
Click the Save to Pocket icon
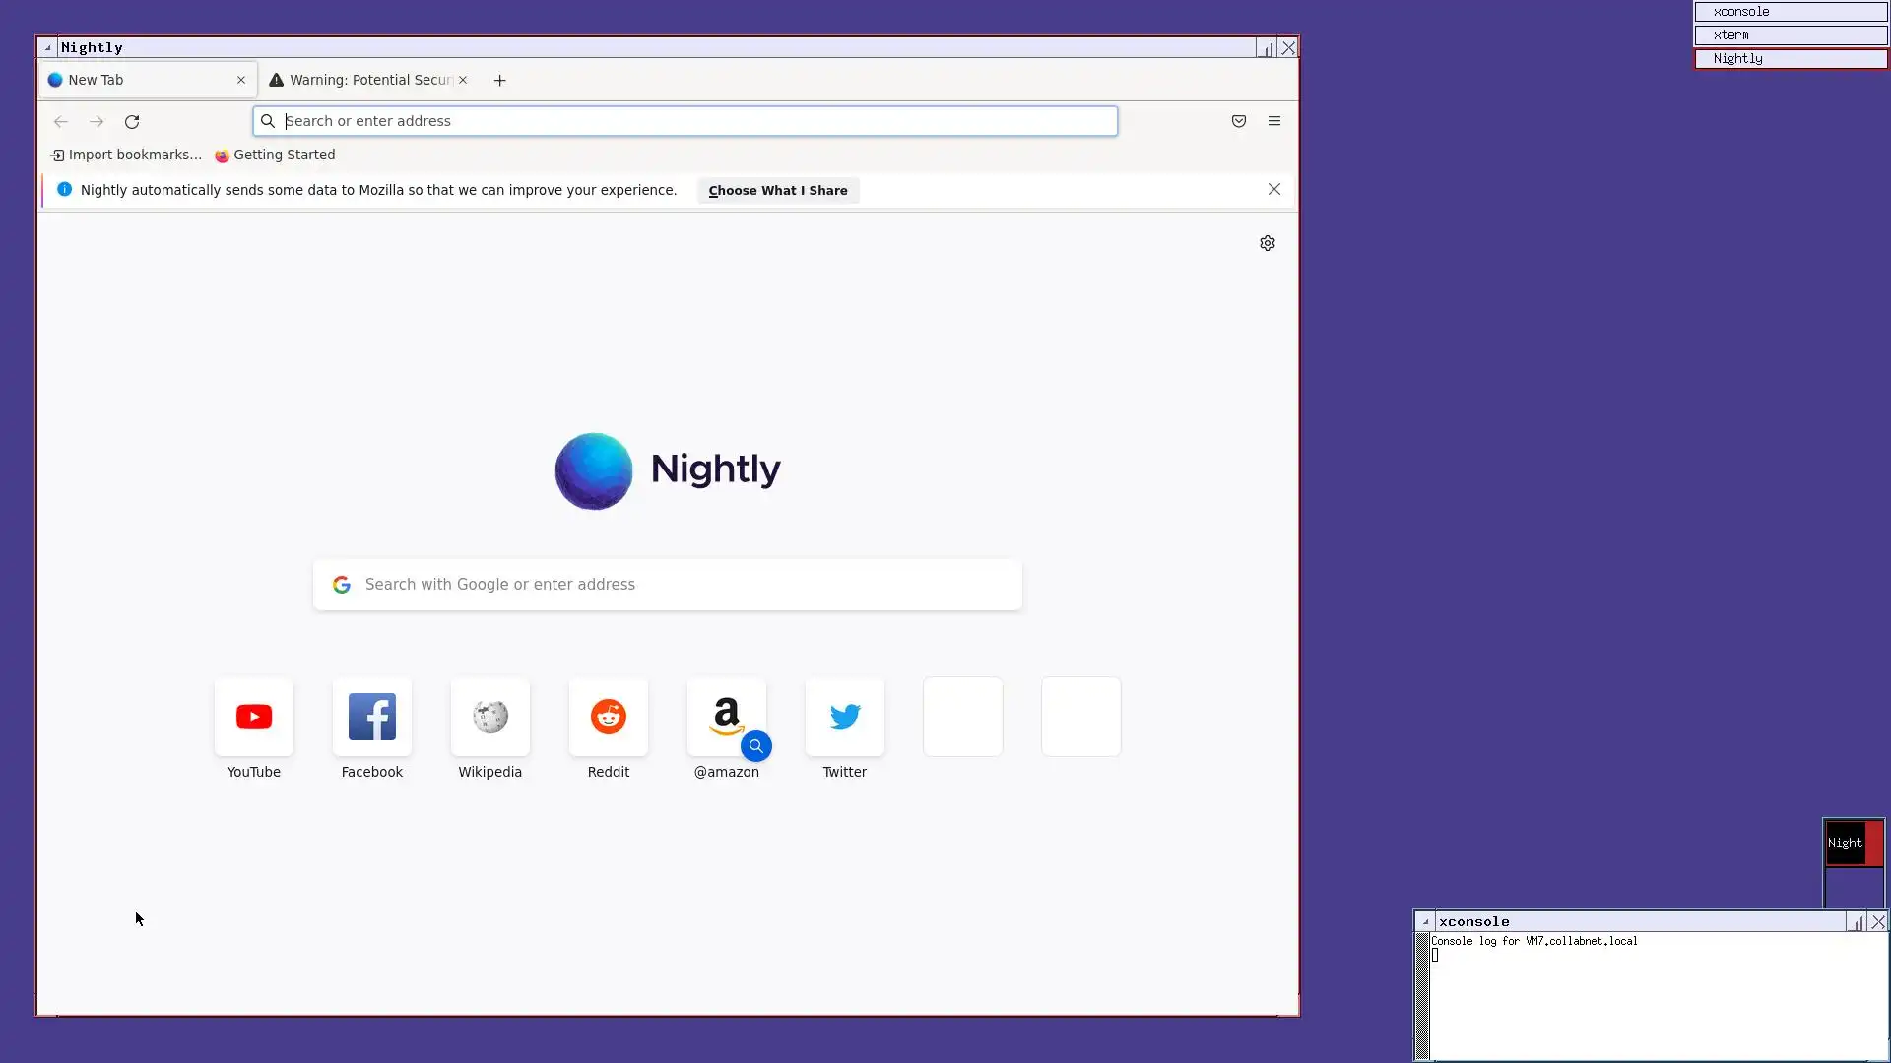click(x=1239, y=121)
